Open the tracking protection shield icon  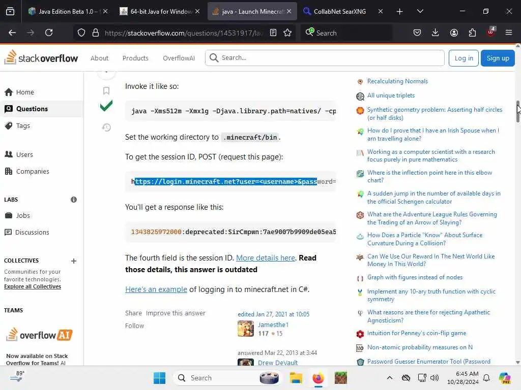point(81,33)
